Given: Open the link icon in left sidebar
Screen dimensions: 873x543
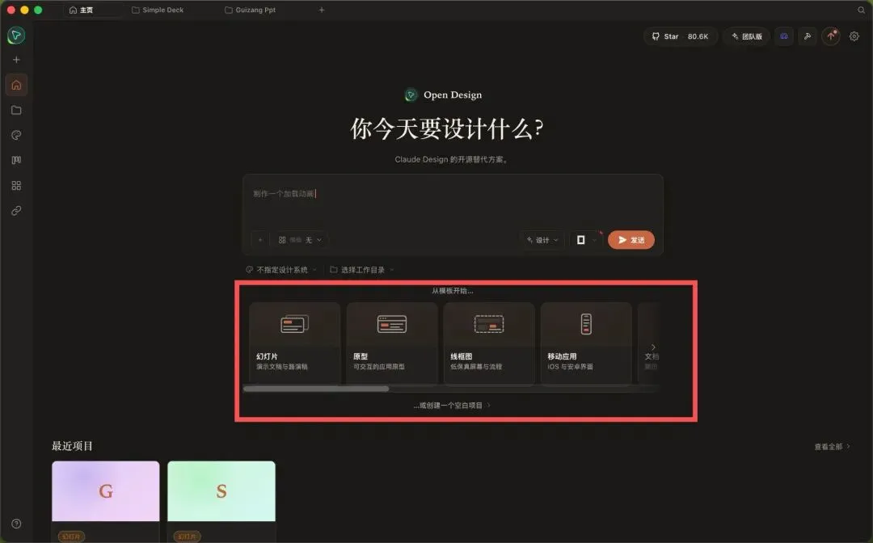Looking at the screenshot, I should [16, 210].
